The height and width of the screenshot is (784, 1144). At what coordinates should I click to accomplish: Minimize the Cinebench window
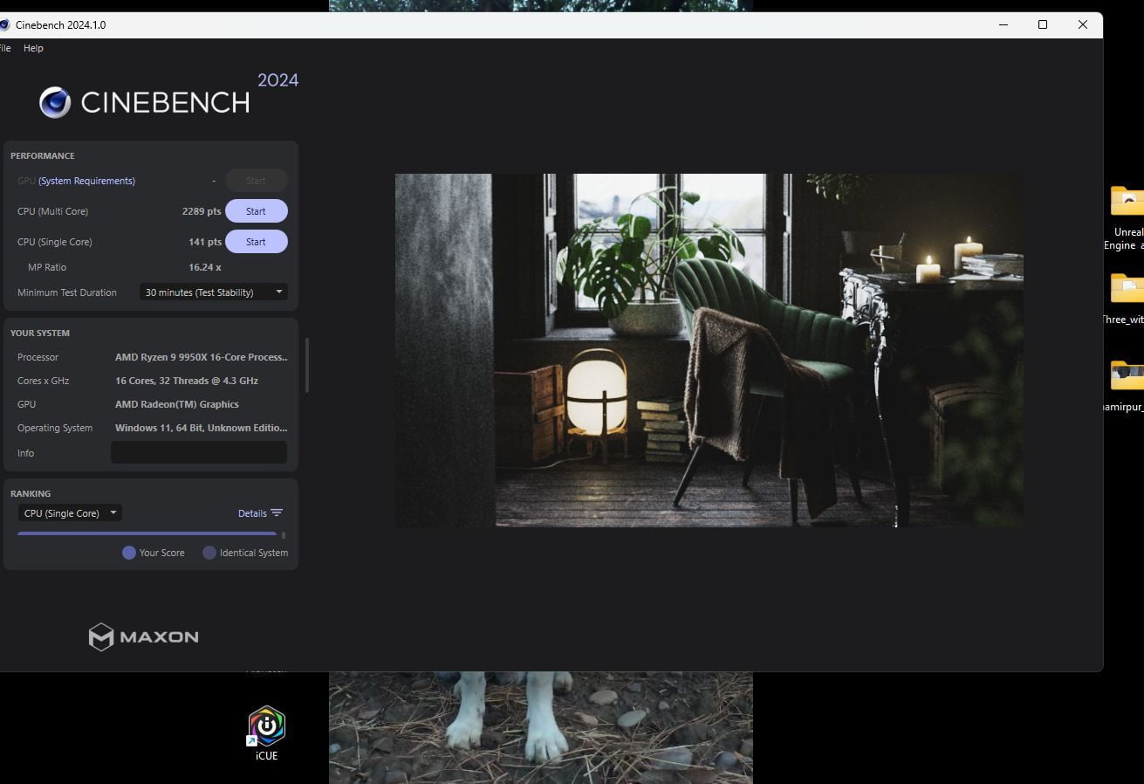[1003, 24]
